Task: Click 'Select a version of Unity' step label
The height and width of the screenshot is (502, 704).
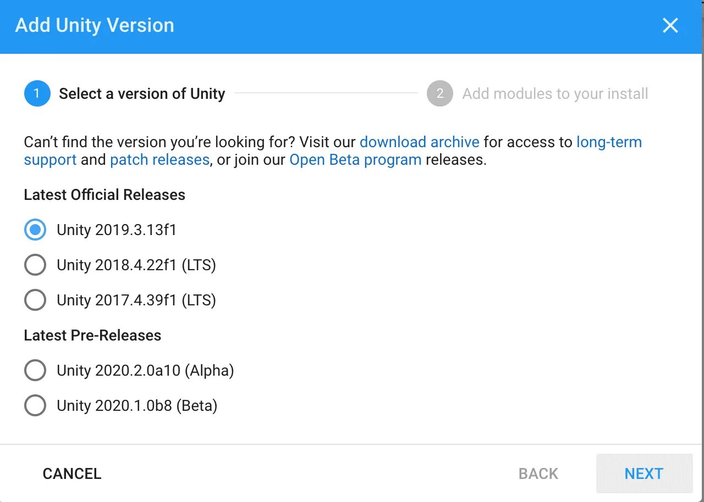Action: (142, 94)
